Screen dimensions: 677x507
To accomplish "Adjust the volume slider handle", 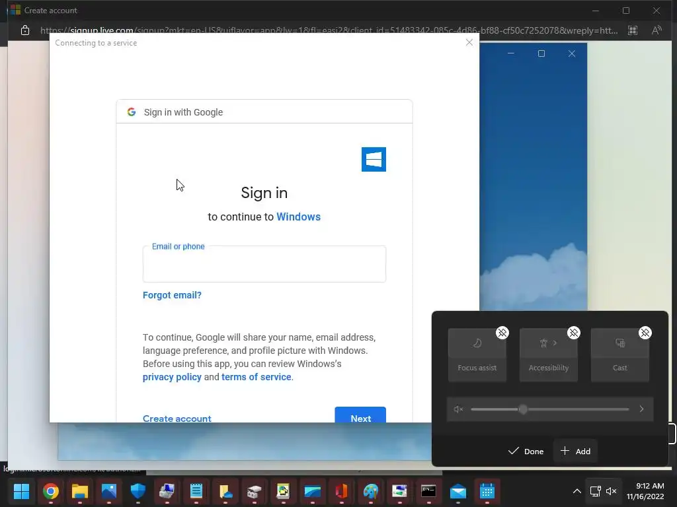I will (523, 409).
